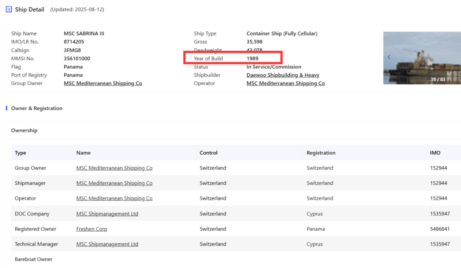
Task: Select Switzerland control in Shipmanager row
Action: (213, 183)
